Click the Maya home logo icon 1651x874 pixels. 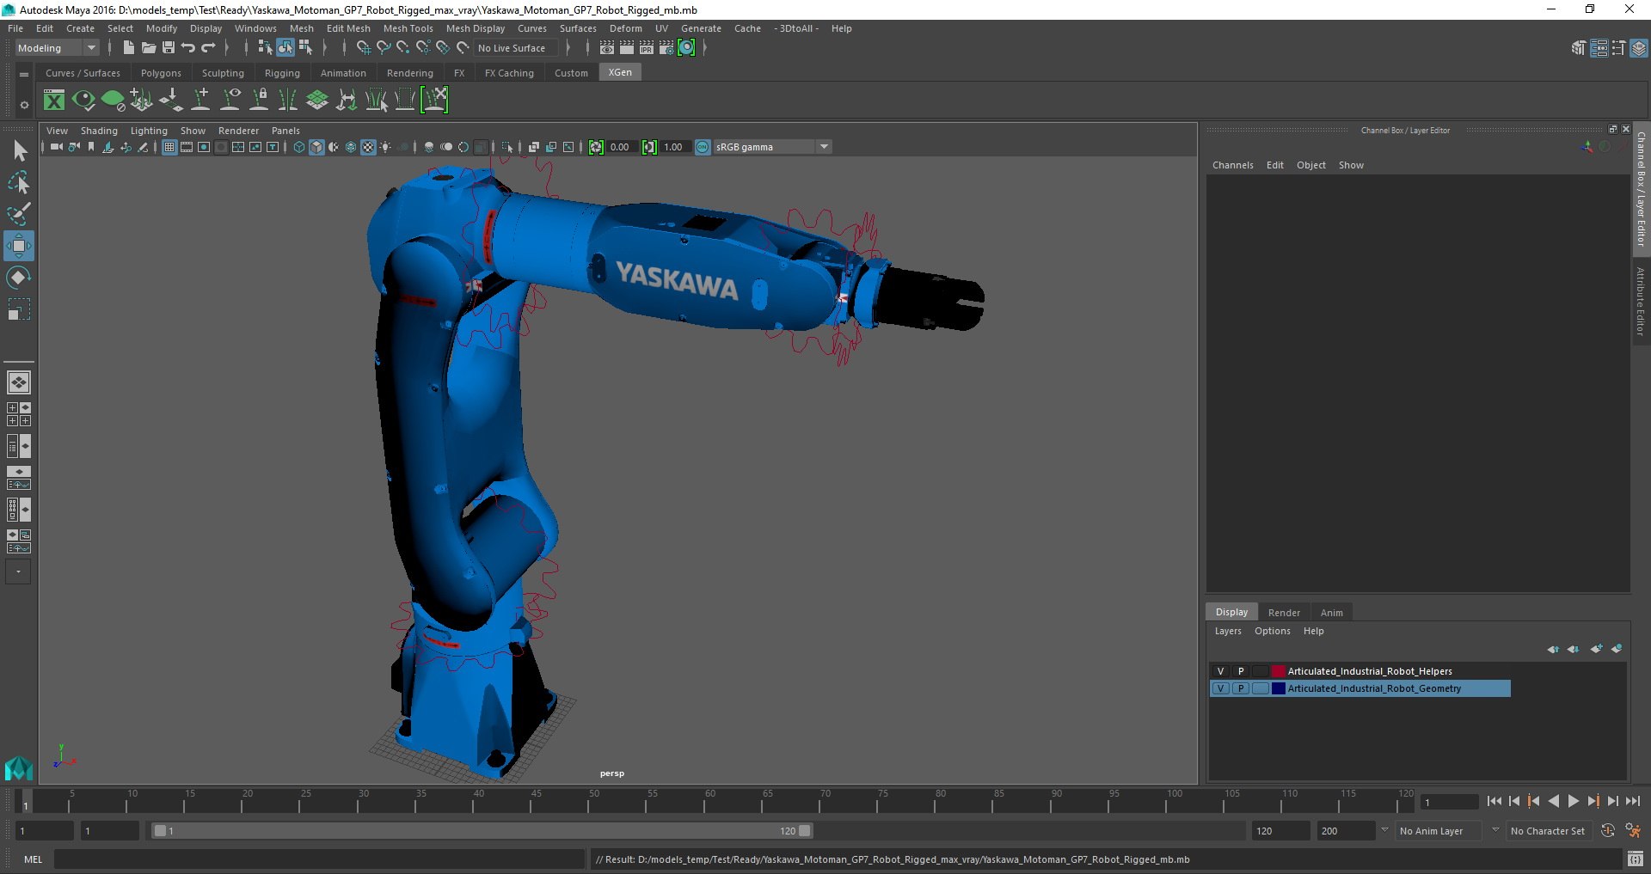tap(19, 767)
